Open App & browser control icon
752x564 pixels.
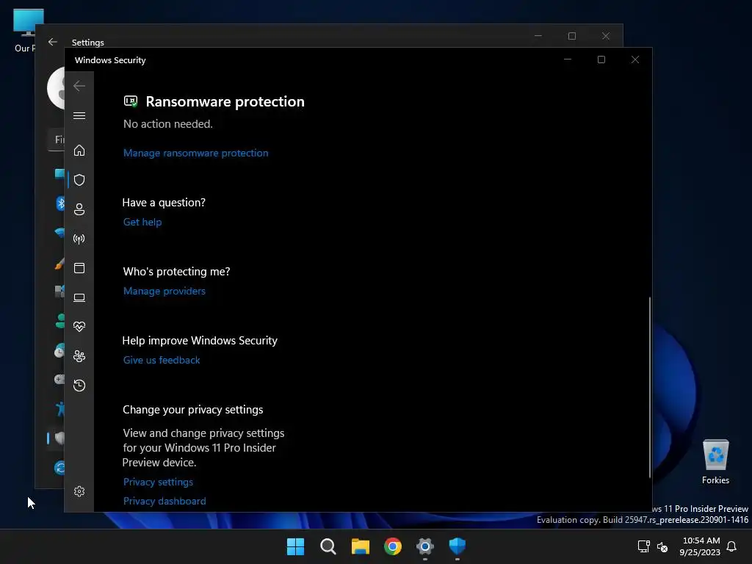[x=79, y=268]
